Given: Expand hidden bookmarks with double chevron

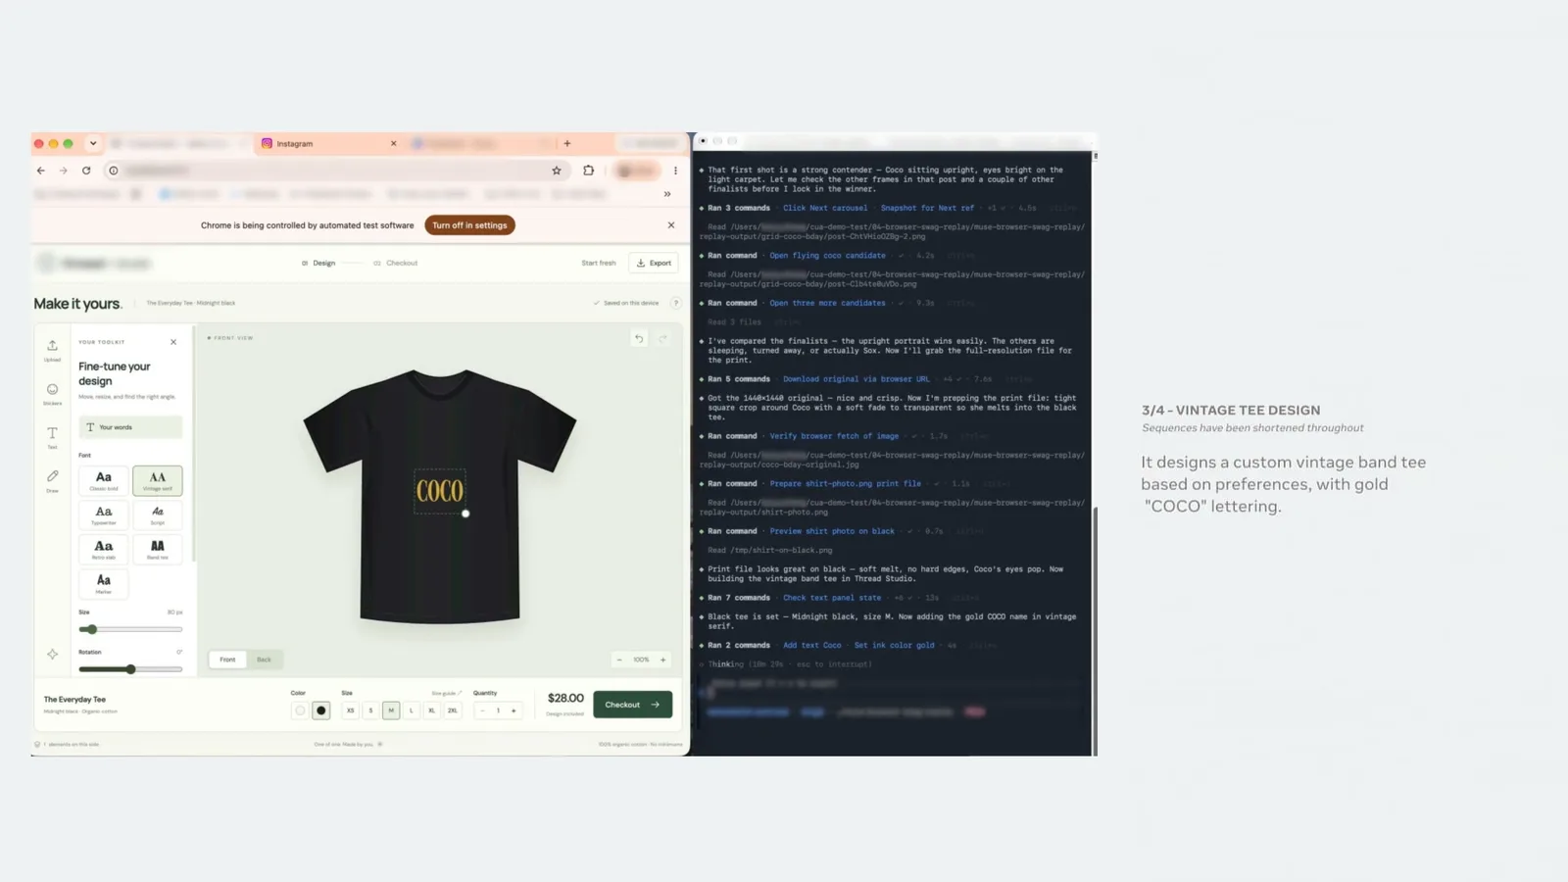Looking at the screenshot, I should tap(667, 194).
